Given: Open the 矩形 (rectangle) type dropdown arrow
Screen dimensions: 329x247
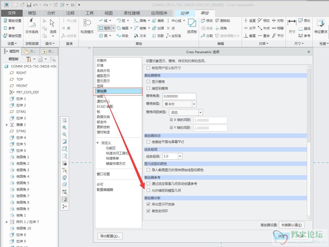Looking at the screenshot, I should coord(114,28).
